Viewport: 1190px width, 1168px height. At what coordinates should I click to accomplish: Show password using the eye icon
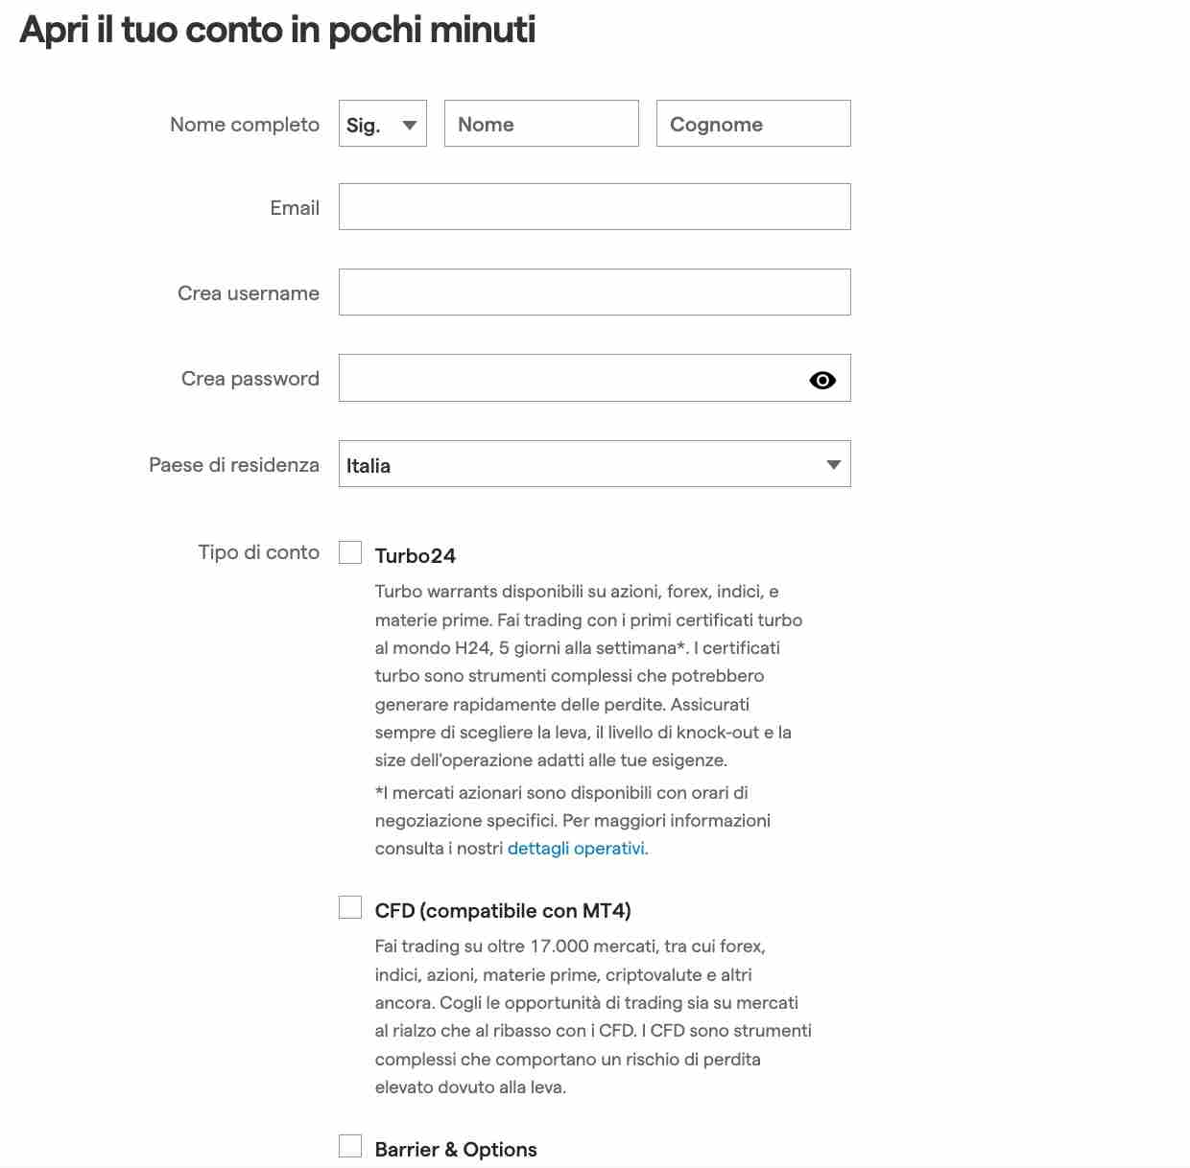pyautogui.click(x=822, y=380)
